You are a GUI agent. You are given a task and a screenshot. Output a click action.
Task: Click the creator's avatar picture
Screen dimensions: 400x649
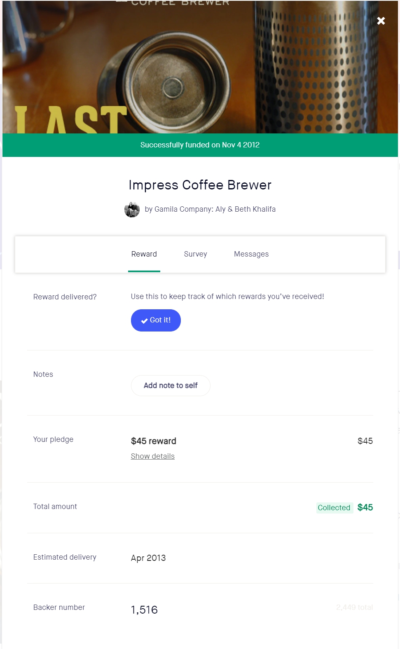tap(132, 210)
